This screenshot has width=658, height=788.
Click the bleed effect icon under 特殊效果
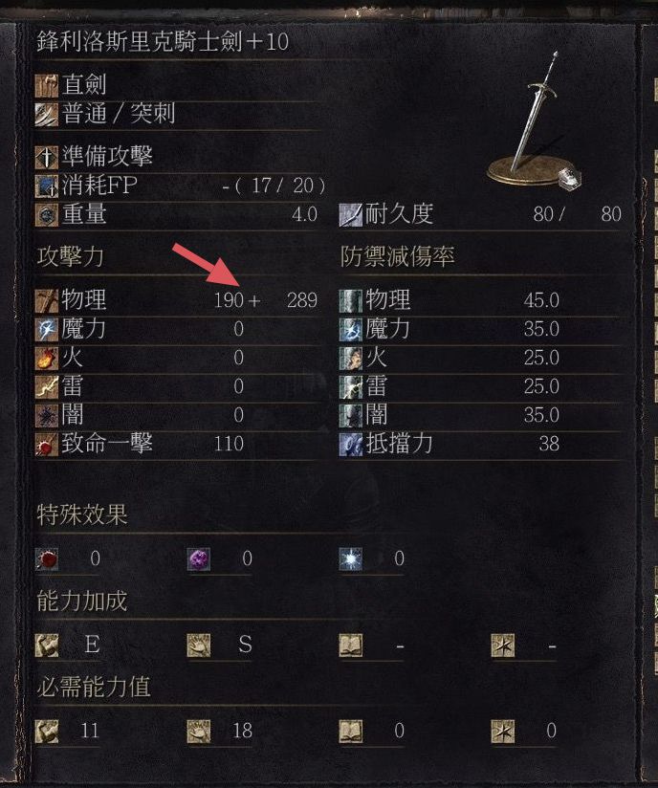pyautogui.click(x=47, y=559)
